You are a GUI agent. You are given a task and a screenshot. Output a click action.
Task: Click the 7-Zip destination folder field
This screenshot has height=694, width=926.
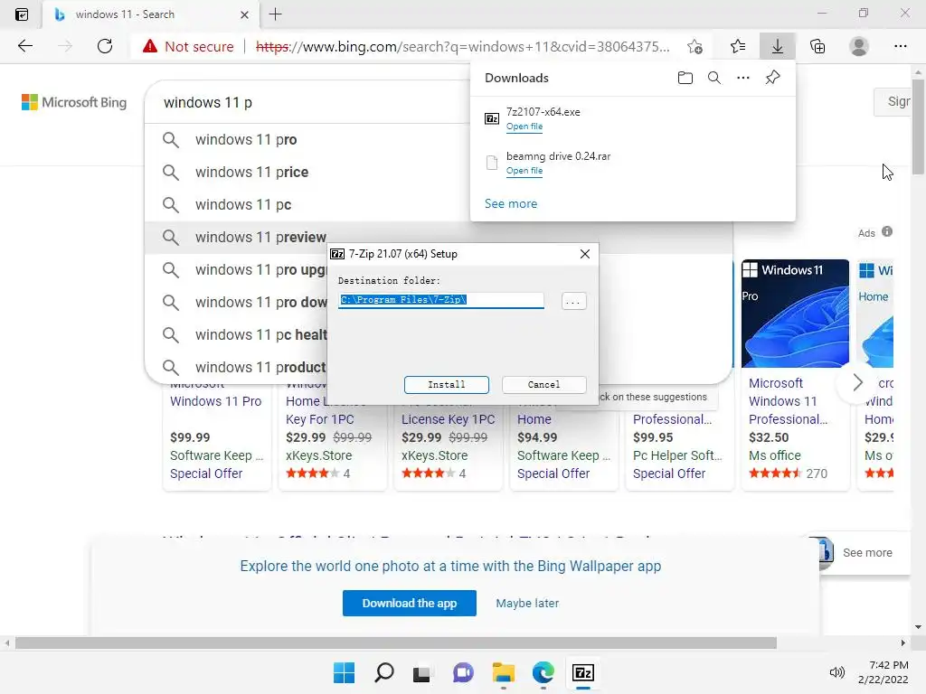(441, 300)
